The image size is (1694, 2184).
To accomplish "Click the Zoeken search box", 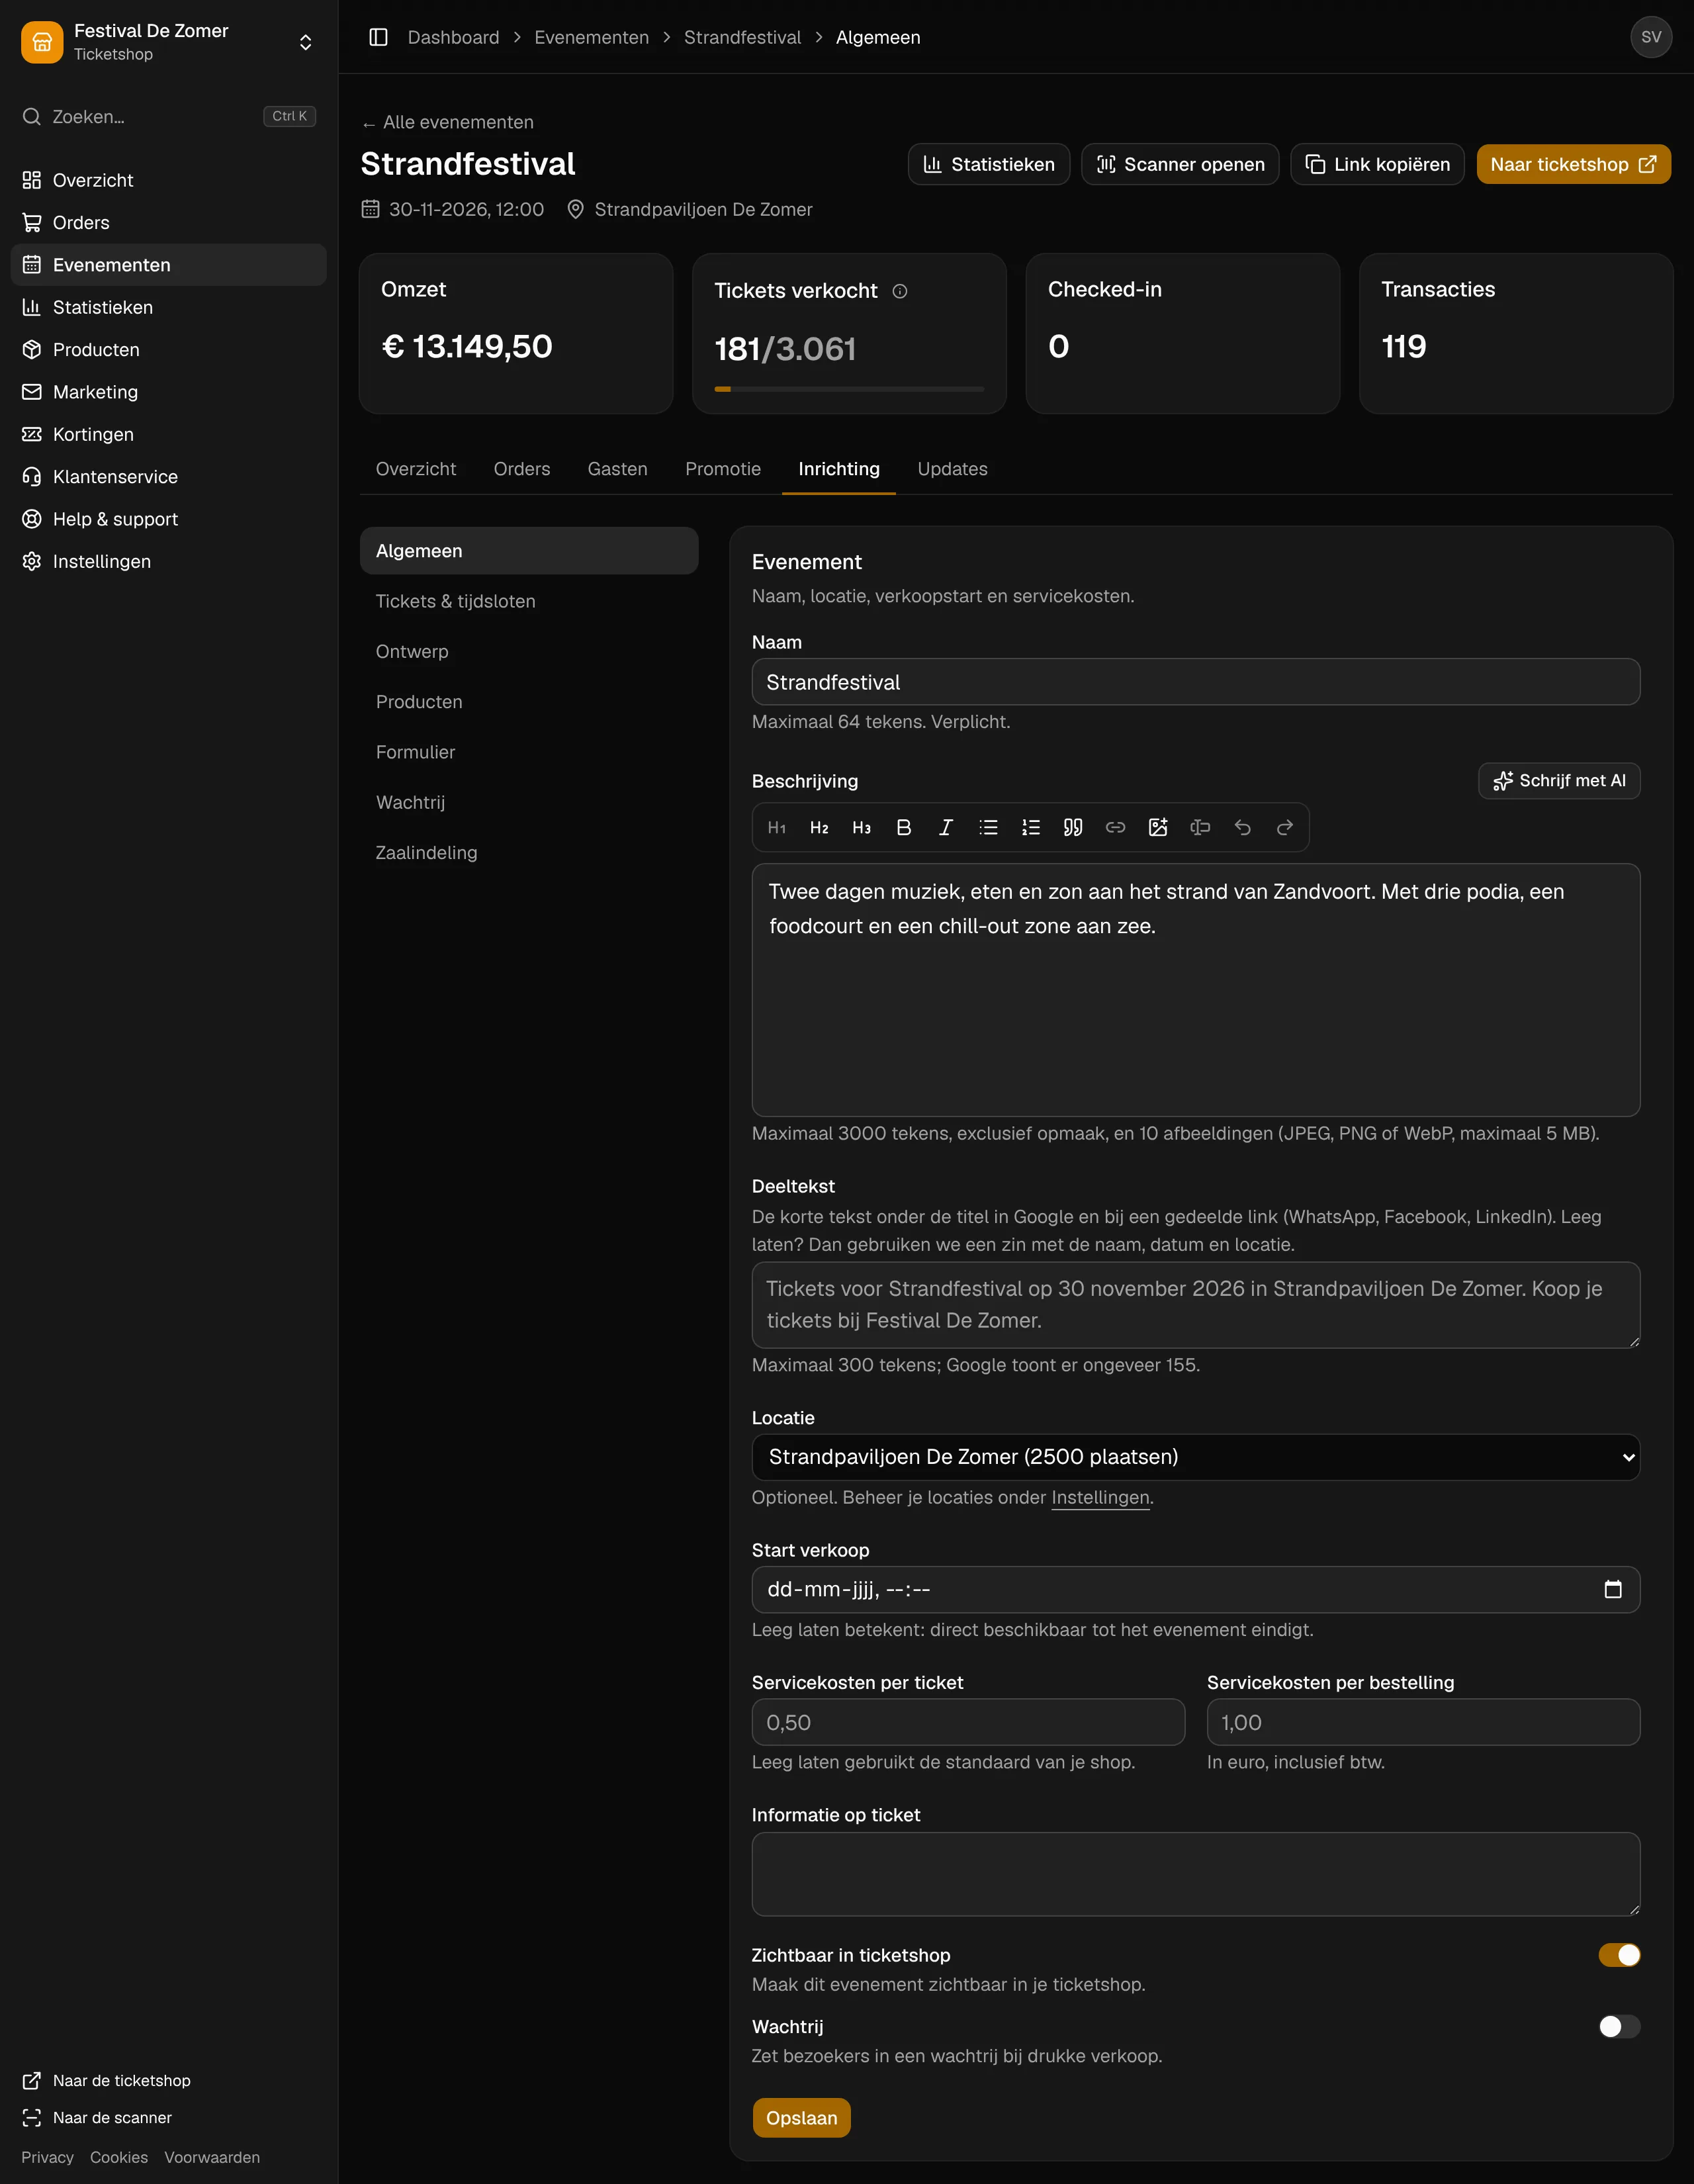I will [x=169, y=116].
